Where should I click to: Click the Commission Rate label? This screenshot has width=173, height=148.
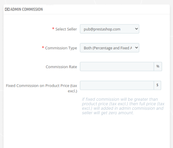click(61, 67)
